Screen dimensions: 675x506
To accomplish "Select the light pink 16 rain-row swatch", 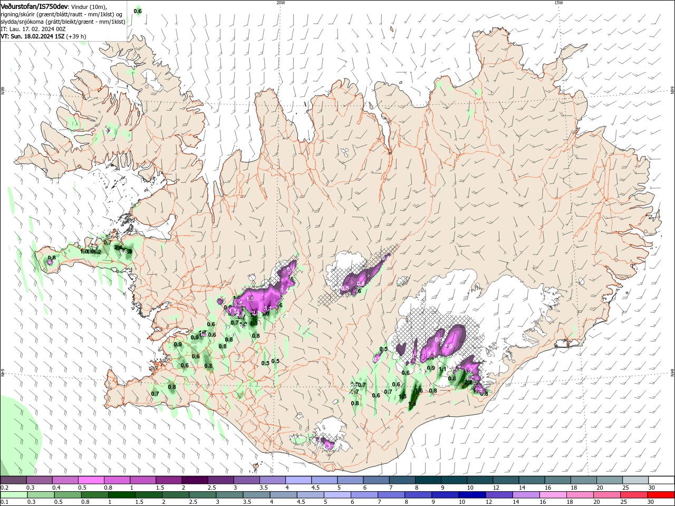I will [x=554, y=495].
